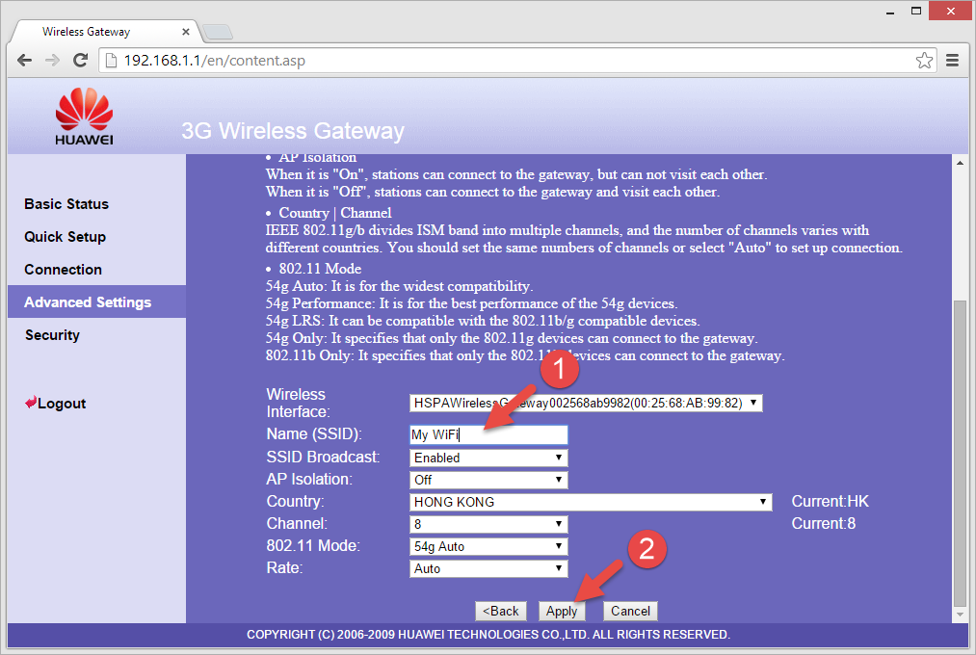The image size is (976, 655).
Task: Click the 54g Auto description line
Action: [x=399, y=286]
